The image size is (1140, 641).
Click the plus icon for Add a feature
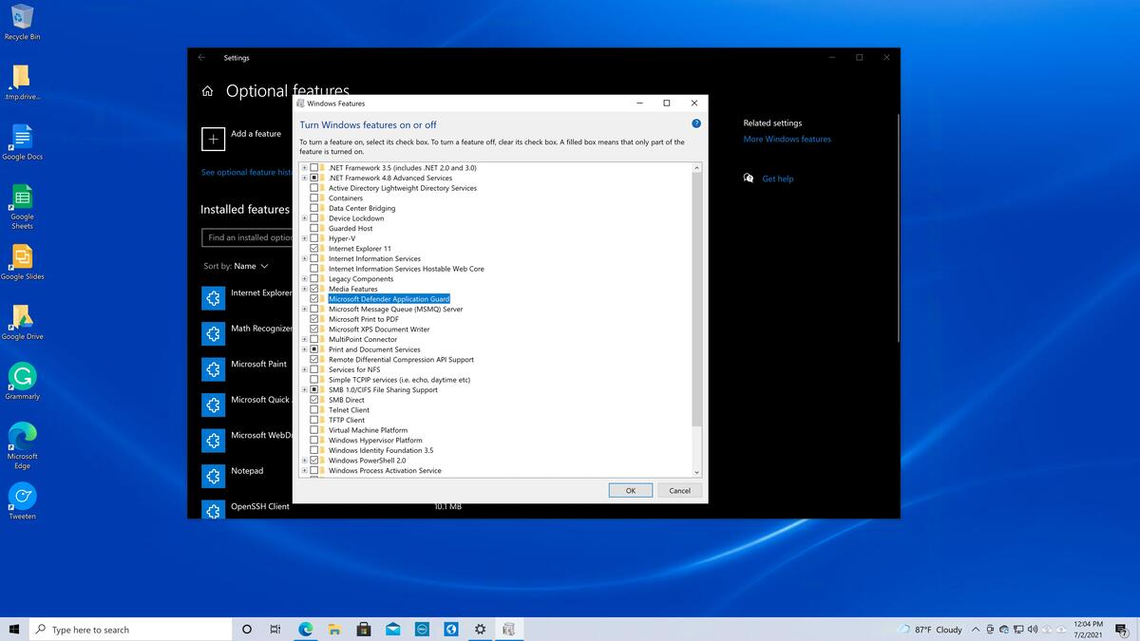[213, 138]
